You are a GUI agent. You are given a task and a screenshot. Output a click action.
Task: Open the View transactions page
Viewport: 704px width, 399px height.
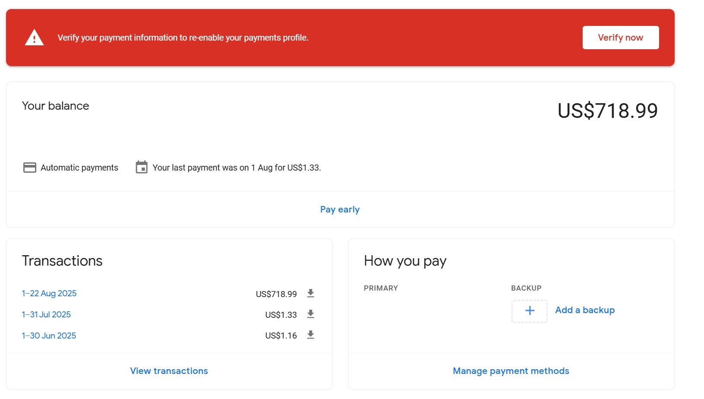pos(168,370)
